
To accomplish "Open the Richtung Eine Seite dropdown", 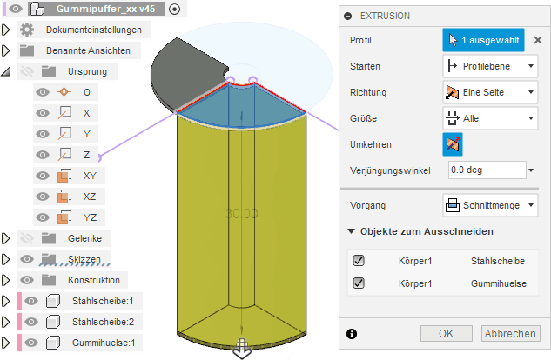I will click(x=489, y=91).
